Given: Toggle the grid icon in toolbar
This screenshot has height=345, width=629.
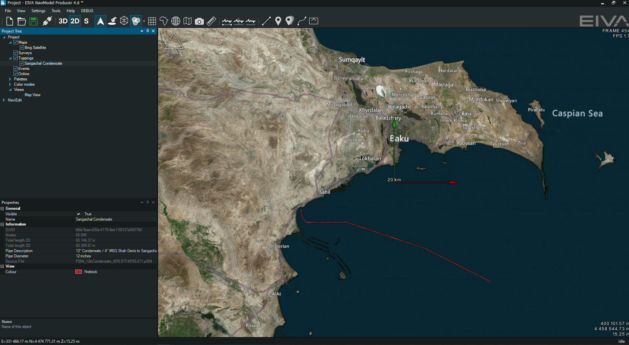Looking at the screenshot, I should coord(152,21).
